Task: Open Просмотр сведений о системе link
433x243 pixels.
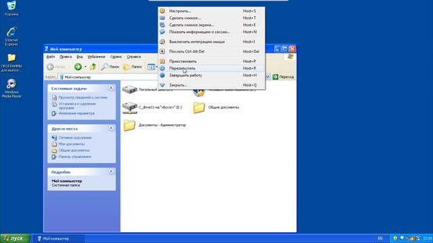Action: point(83,97)
